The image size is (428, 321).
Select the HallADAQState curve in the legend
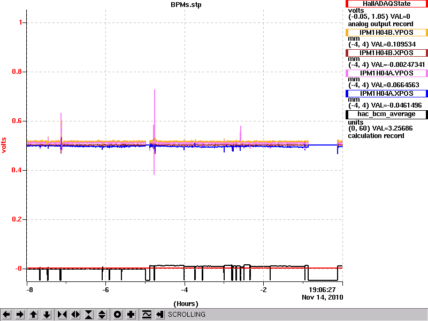(386, 4)
